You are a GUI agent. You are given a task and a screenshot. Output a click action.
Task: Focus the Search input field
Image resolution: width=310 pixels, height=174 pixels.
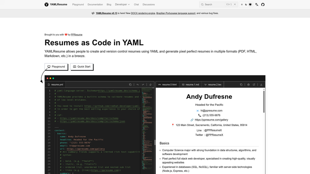218,5
